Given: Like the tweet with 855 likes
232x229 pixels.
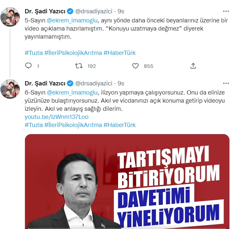Looking at the screenshot, I should (135, 66).
